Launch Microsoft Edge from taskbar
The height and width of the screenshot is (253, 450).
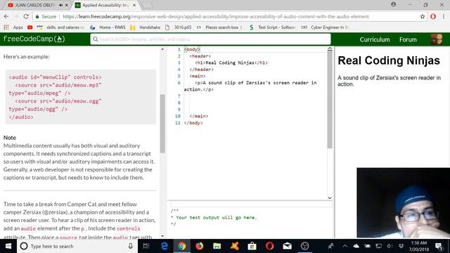click(x=165, y=246)
